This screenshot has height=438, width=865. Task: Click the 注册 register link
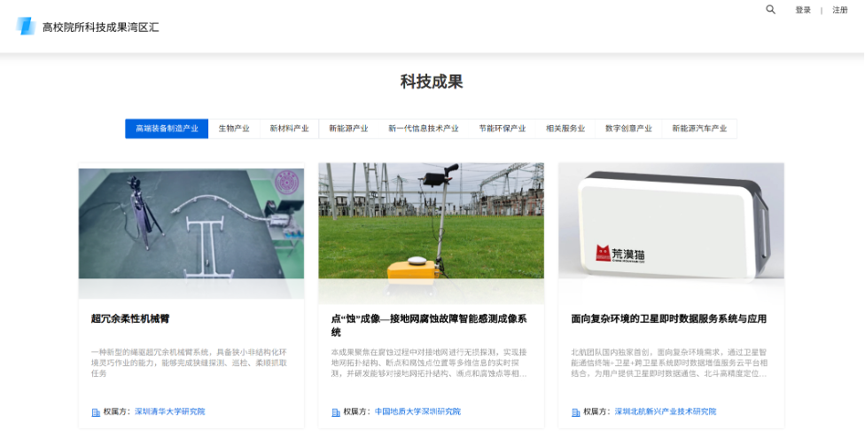pyautogui.click(x=840, y=11)
